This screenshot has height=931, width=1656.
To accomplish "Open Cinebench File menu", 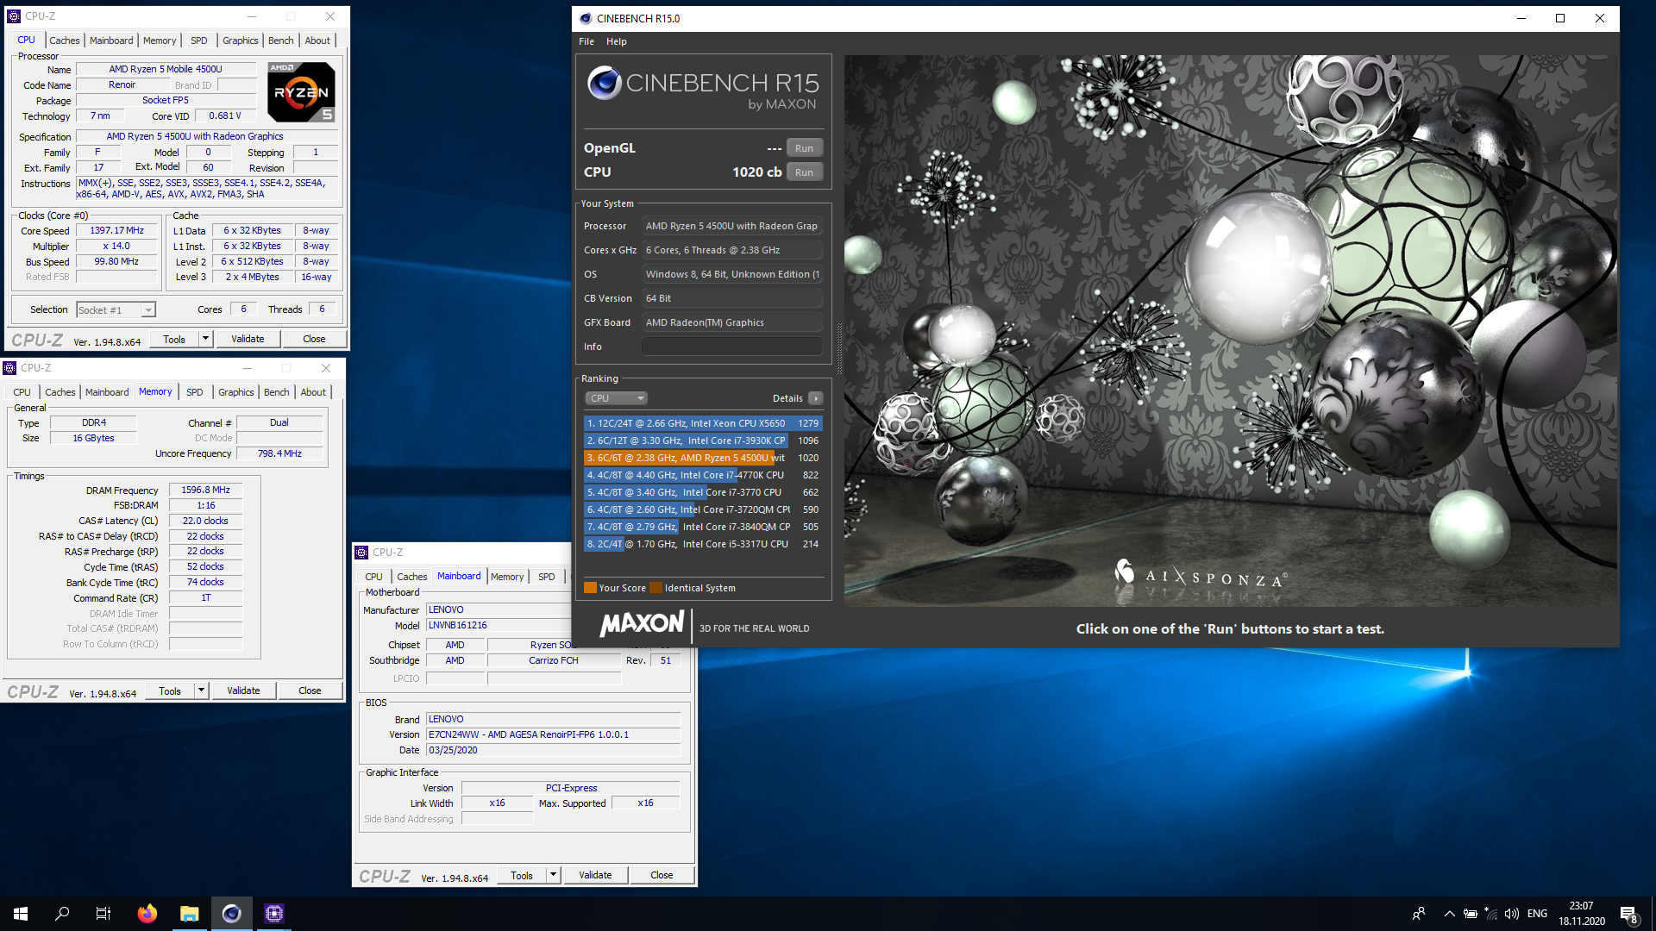I will pos(586,41).
